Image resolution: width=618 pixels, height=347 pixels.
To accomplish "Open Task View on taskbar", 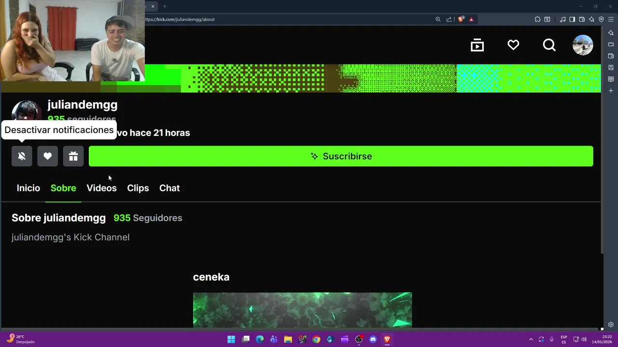I will coord(246,339).
